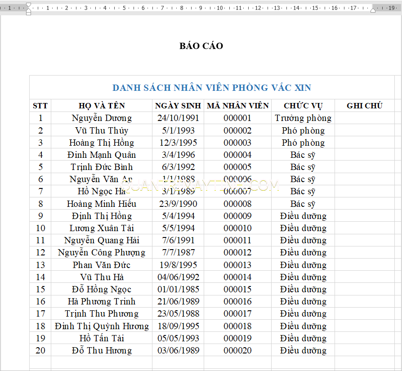402x371 pixels.
Task: Click the birth date 12/3/1995
Action: [178, 143]
